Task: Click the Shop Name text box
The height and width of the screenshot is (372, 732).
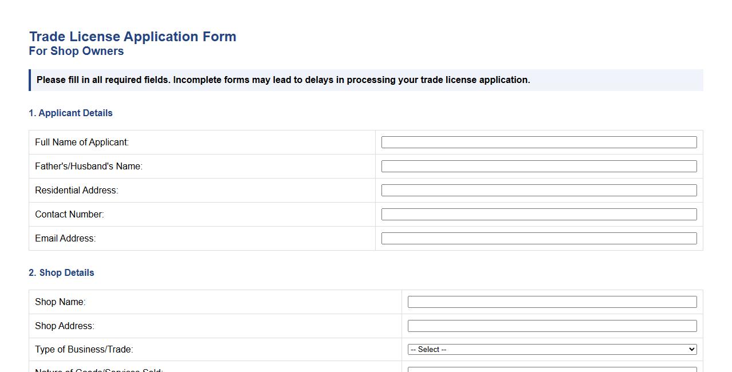Action: [x=552, y=302]
